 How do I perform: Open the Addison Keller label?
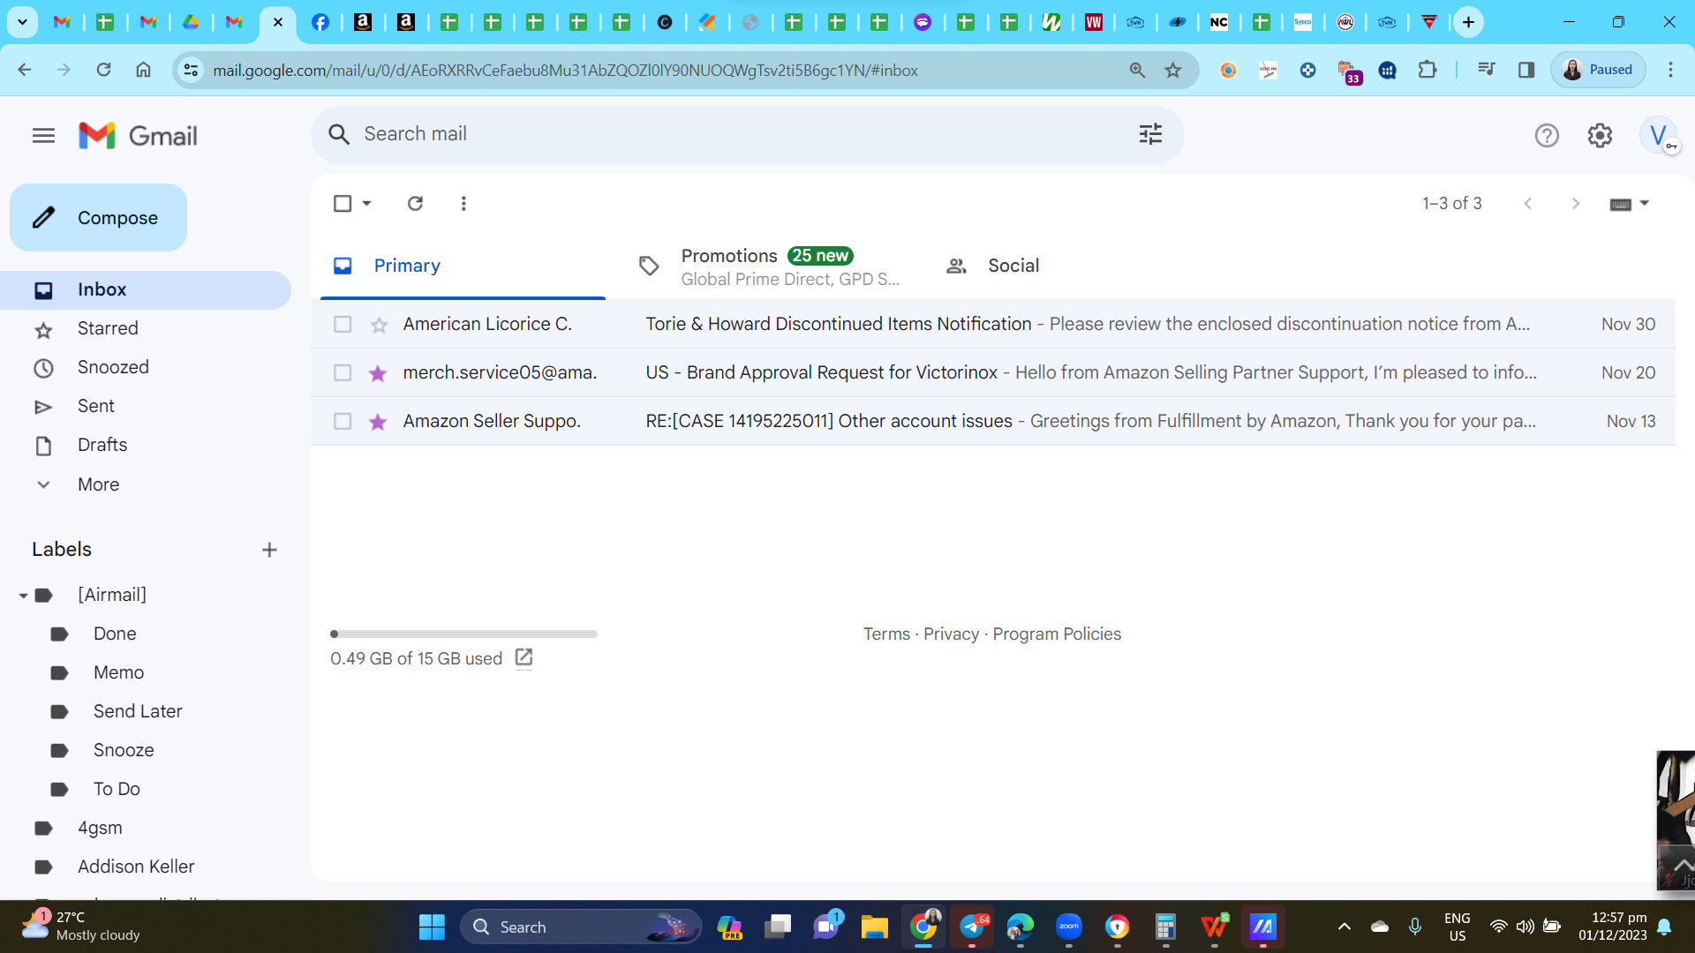136,867
